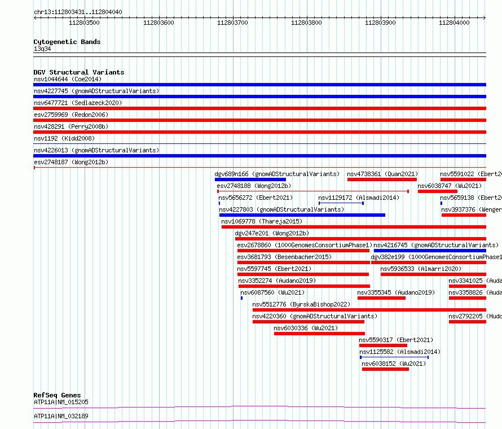Open nsv1125582 (Alsmadi2014) label
This screenshot has width=502, height=429.
400,352
